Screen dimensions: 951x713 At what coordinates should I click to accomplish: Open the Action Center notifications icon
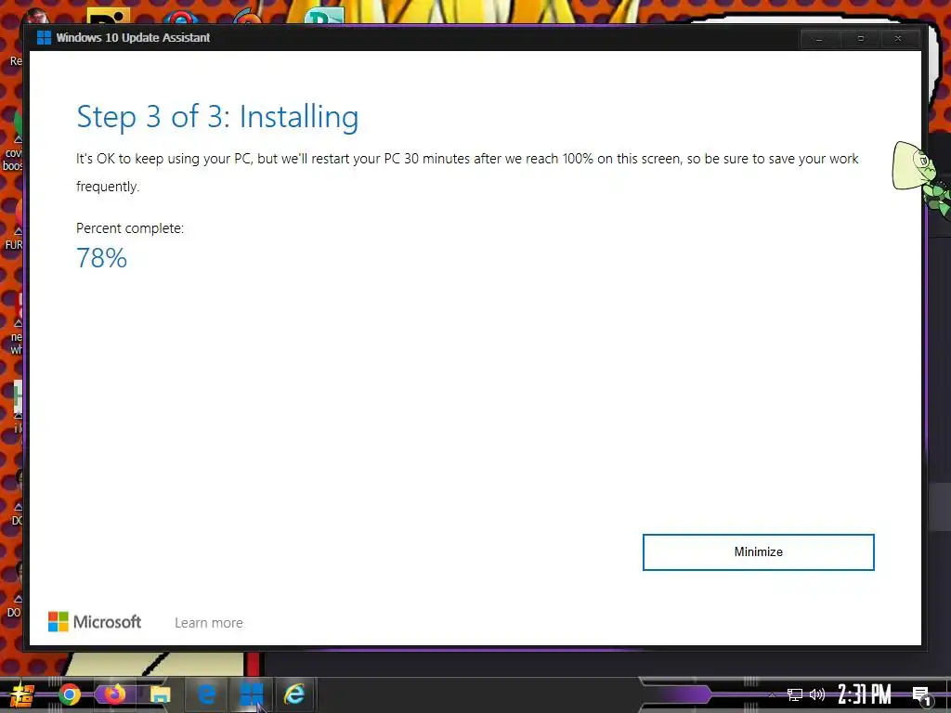pyautogui.click(x=922, y=695)
